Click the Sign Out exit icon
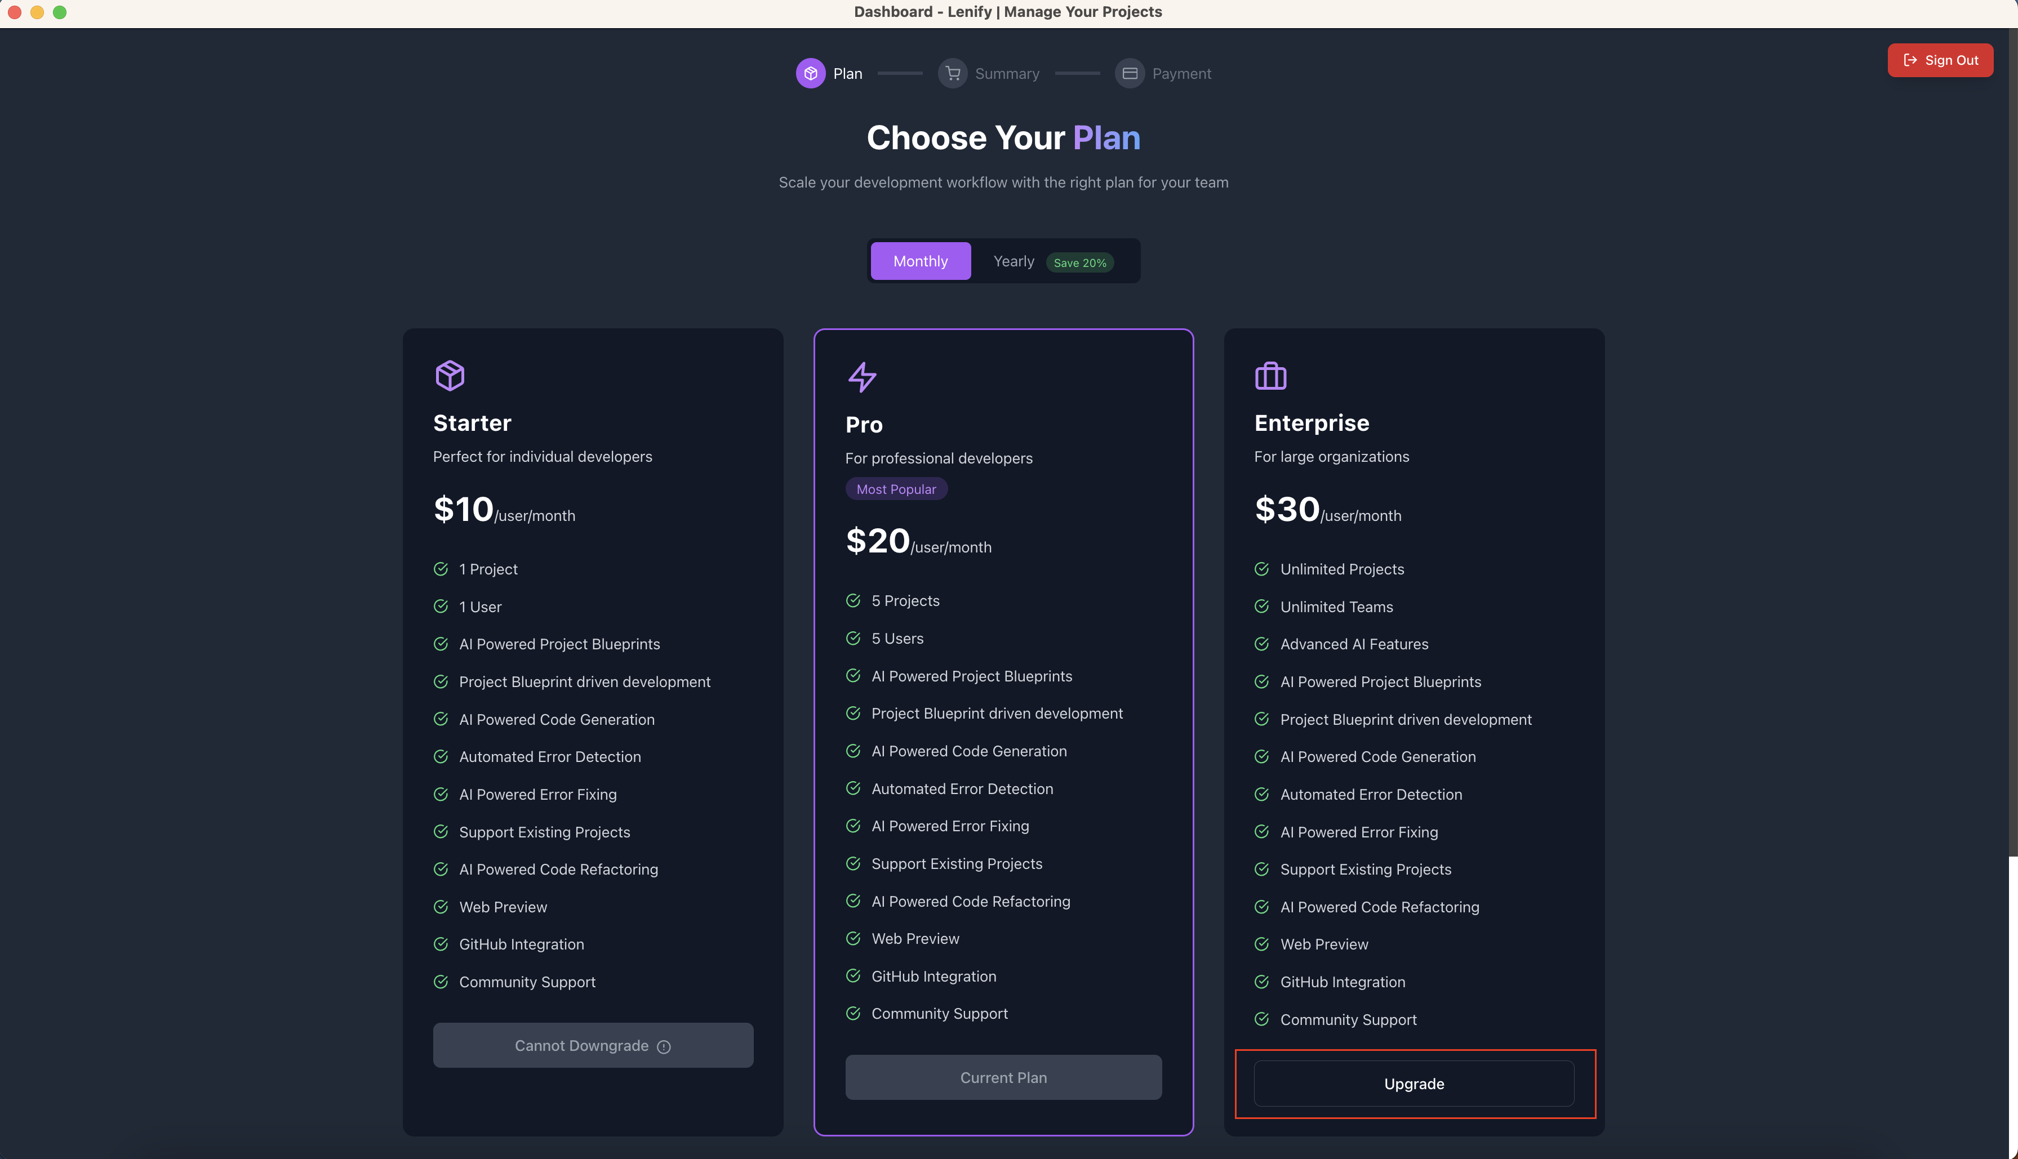 1910,60
